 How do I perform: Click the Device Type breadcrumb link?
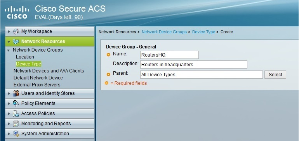coord(203,32)
